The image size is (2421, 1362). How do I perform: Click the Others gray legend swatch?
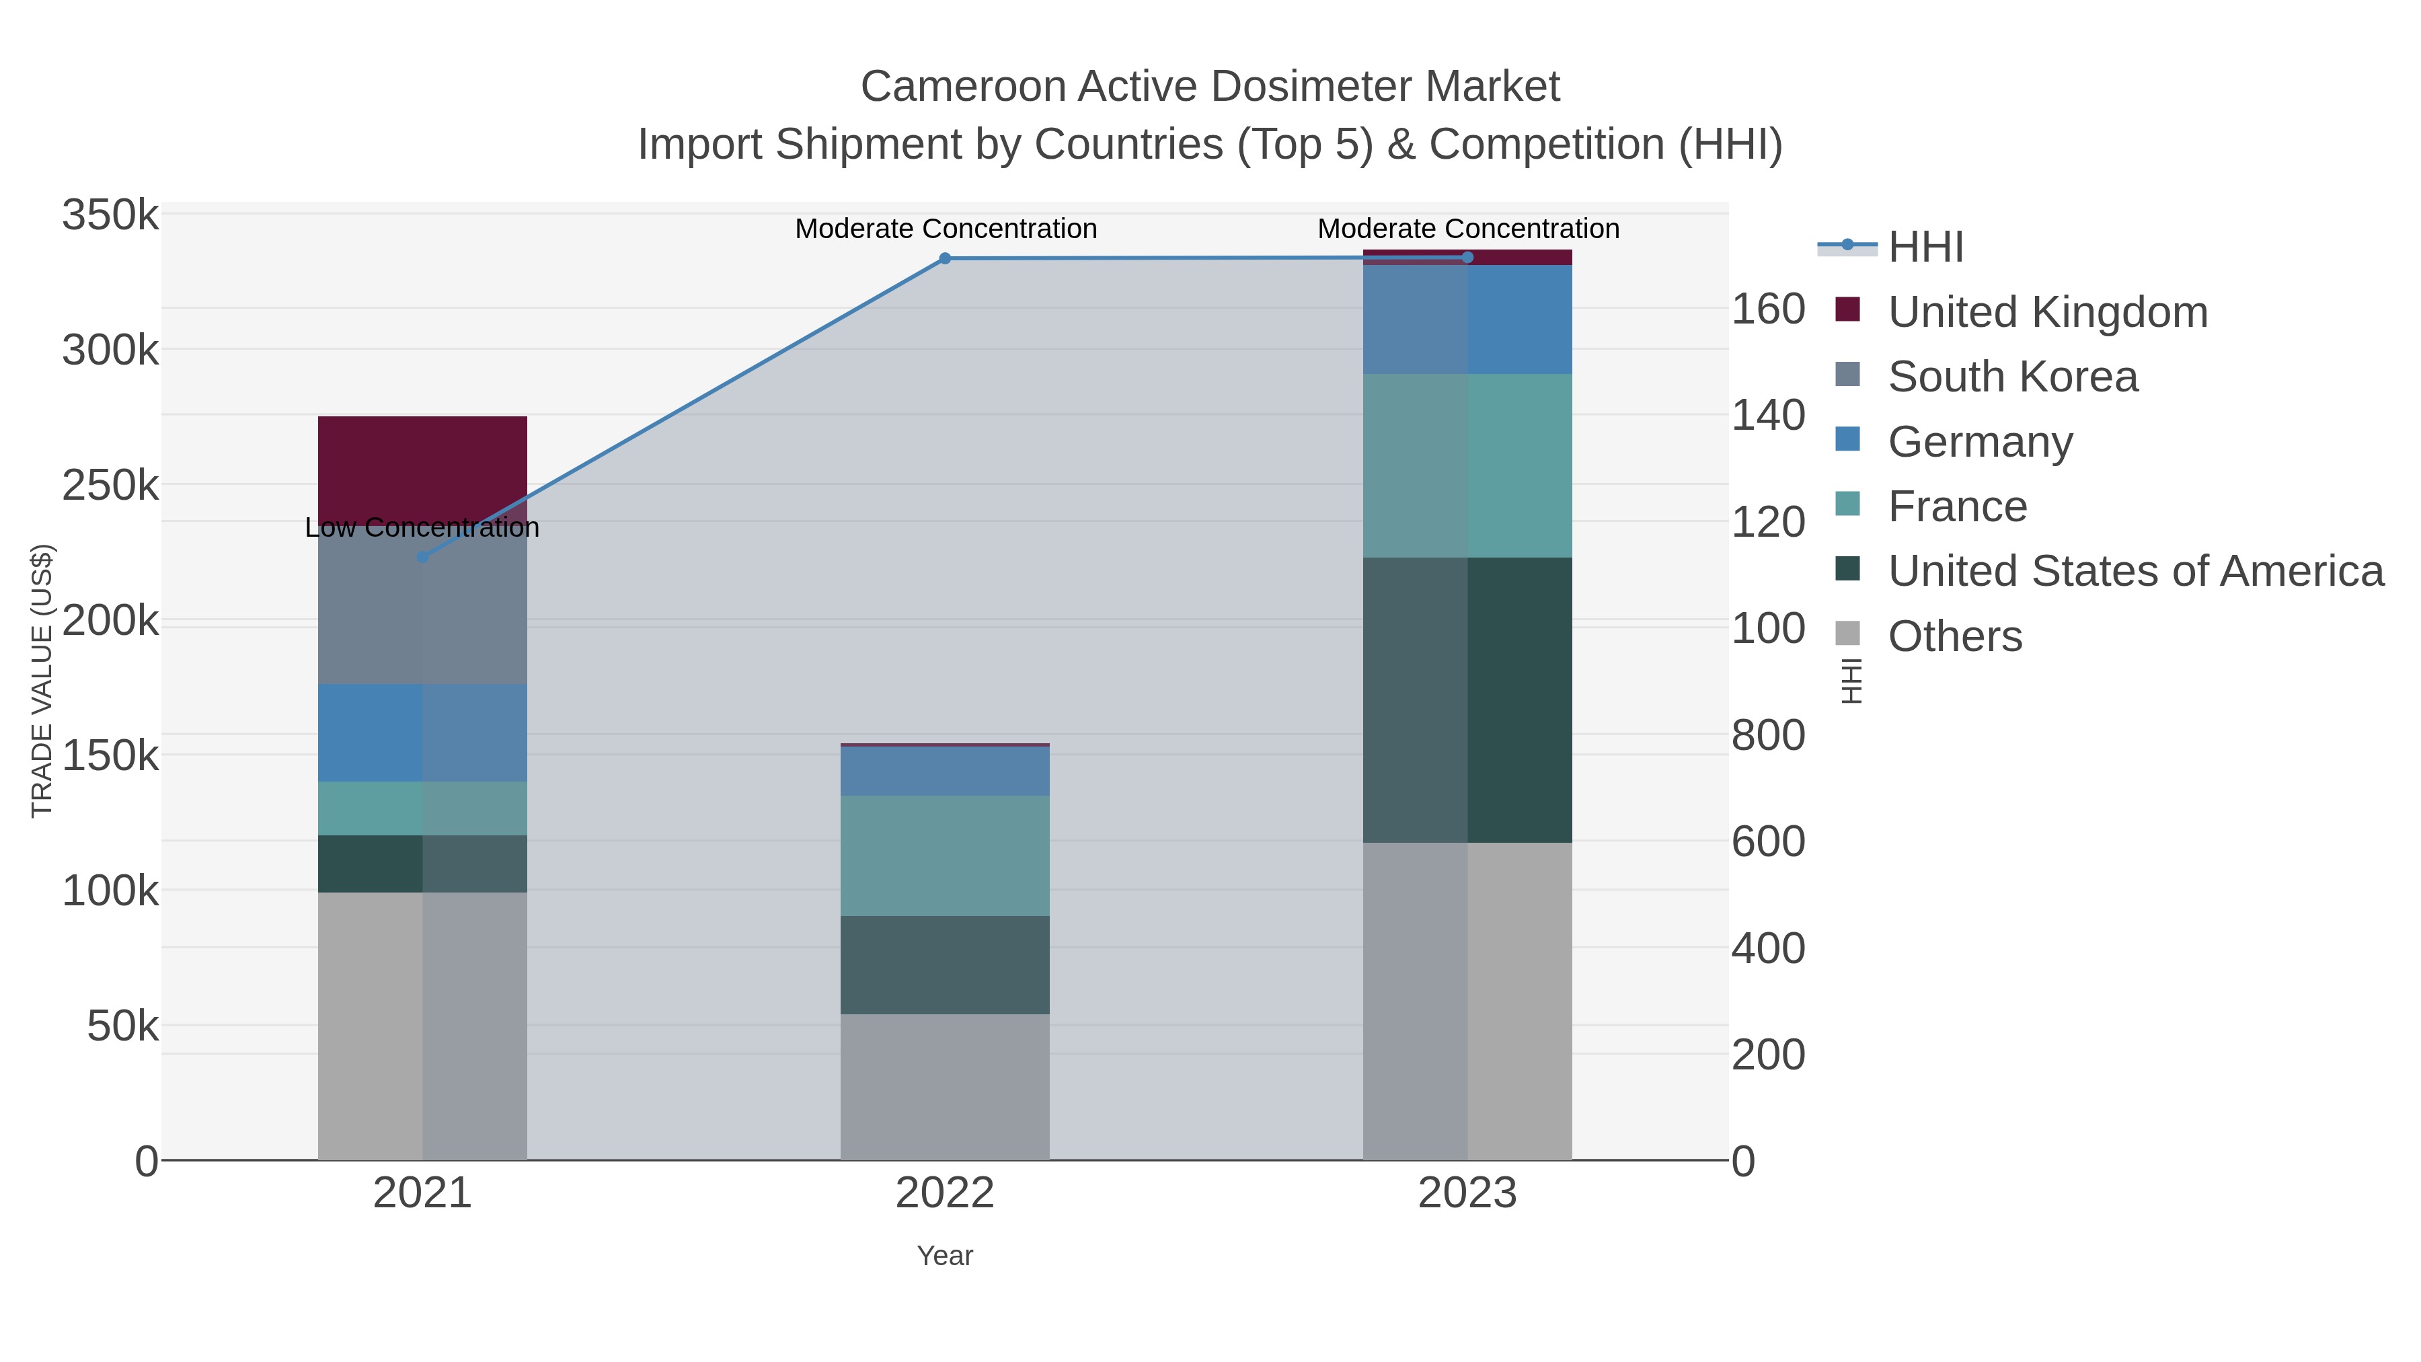tap(1848, 634)
